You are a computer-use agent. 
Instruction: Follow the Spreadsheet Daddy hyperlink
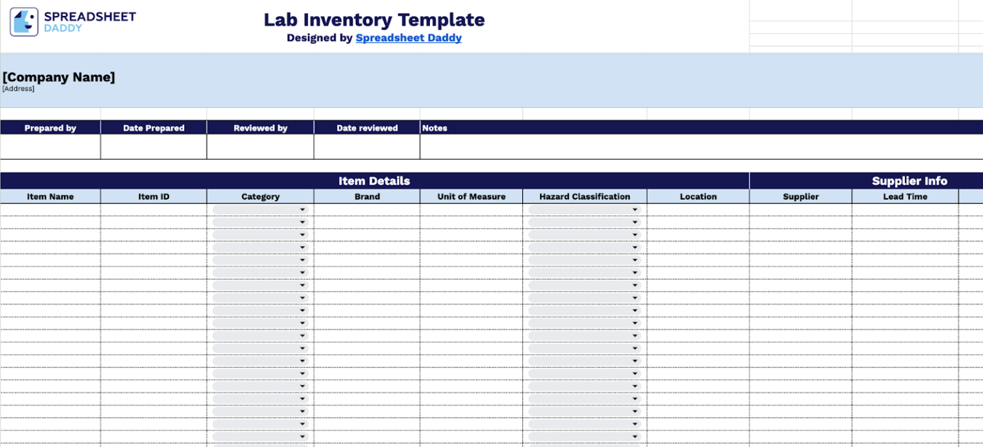[408, 38]
